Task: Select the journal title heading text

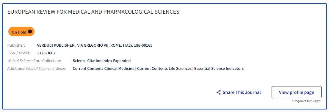Action: (93, 12)
